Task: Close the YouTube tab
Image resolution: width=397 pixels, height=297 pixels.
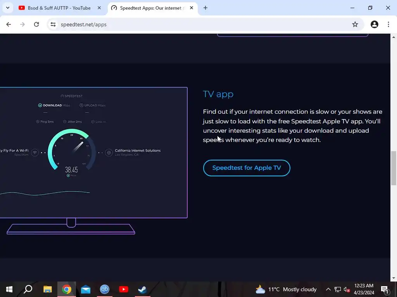Action: click(99, 8)
